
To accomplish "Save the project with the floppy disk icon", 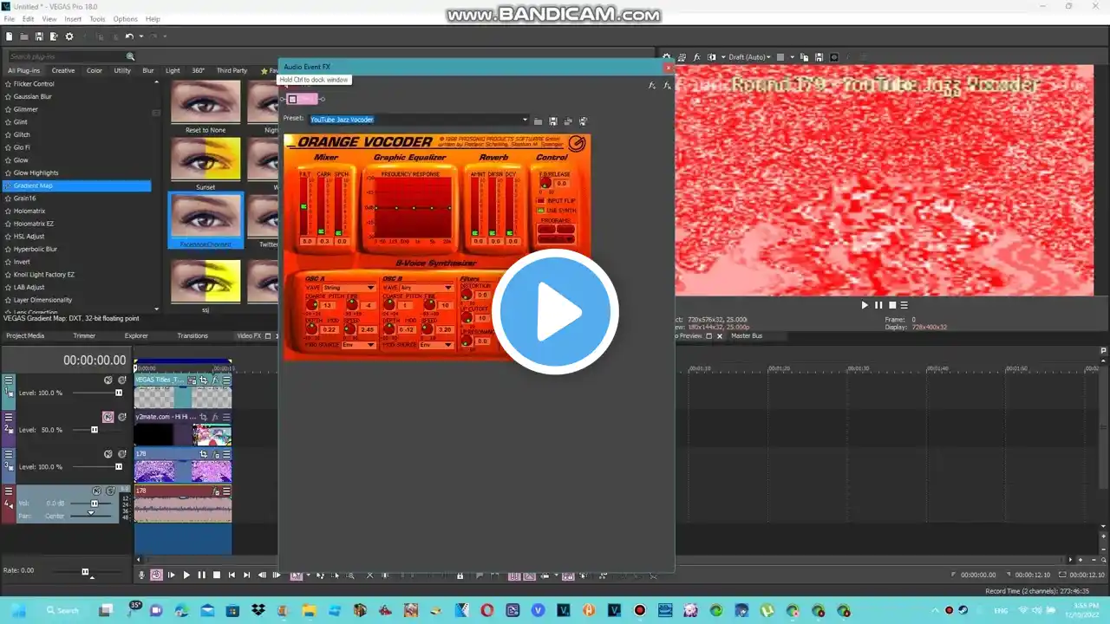I will click(39, 36).
